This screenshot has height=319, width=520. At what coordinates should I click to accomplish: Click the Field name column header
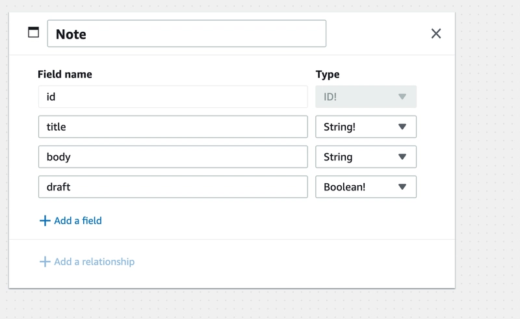pos(65,74)
